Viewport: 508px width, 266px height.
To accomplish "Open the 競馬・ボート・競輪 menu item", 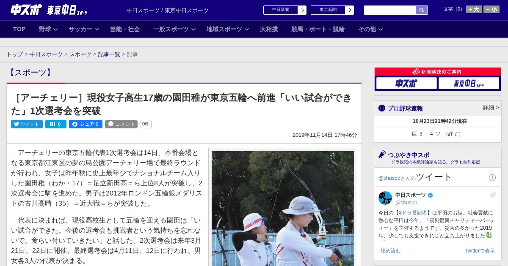I will click(318, 29).
